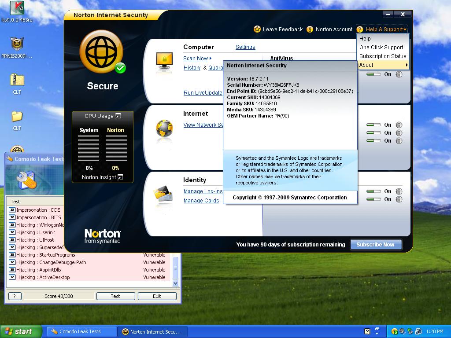Click the help question tray icon on taskbar
451x338 pixels.
[367, 331]
